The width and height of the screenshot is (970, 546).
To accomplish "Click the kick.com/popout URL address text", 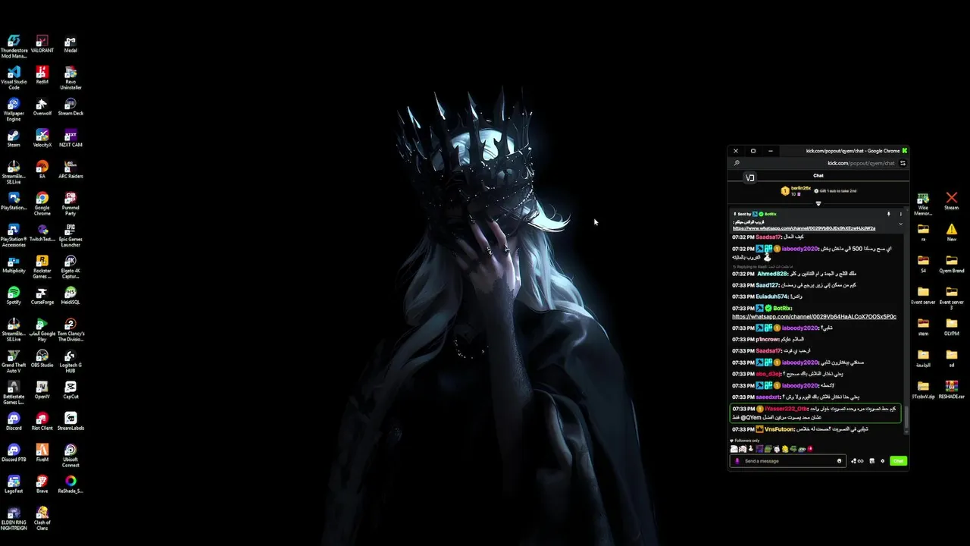I will pyautogui.click(x=861, y=163).
